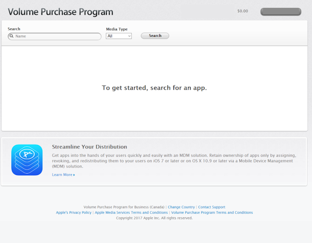The width and height of the screenshot is (312, 243).
Task: Click the blue stacked app distribution icon
Action: (x=27, y=160)
